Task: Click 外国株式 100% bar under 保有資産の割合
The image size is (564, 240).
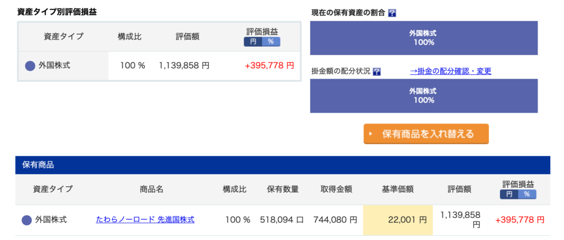Action: pos(424,38)
